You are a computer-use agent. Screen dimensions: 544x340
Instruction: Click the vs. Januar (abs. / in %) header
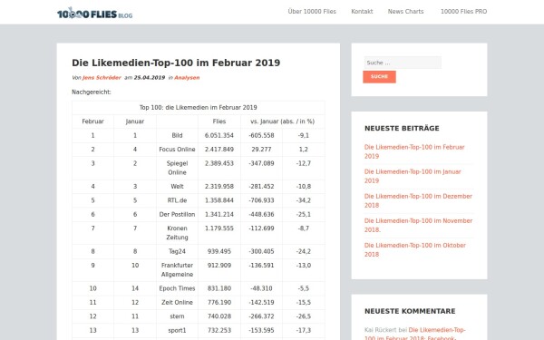click(x=282, y=121)
